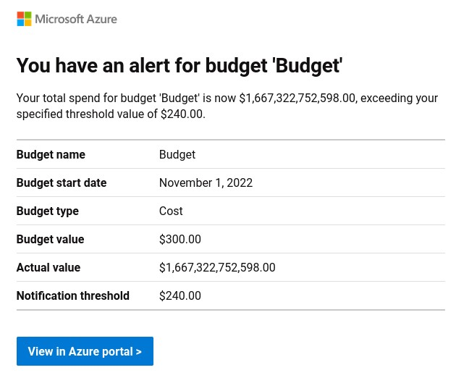Viewport: 456px width, 378px height.
Task: Click the 'specified threshold value of $240.00' sentence line
Action: 111,114
